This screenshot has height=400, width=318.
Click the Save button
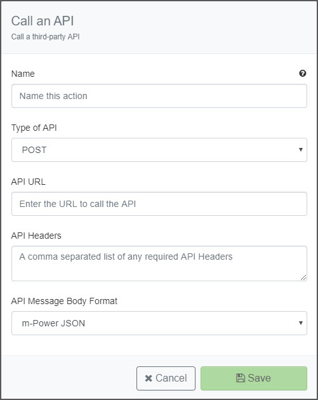(x=254, y=378)
